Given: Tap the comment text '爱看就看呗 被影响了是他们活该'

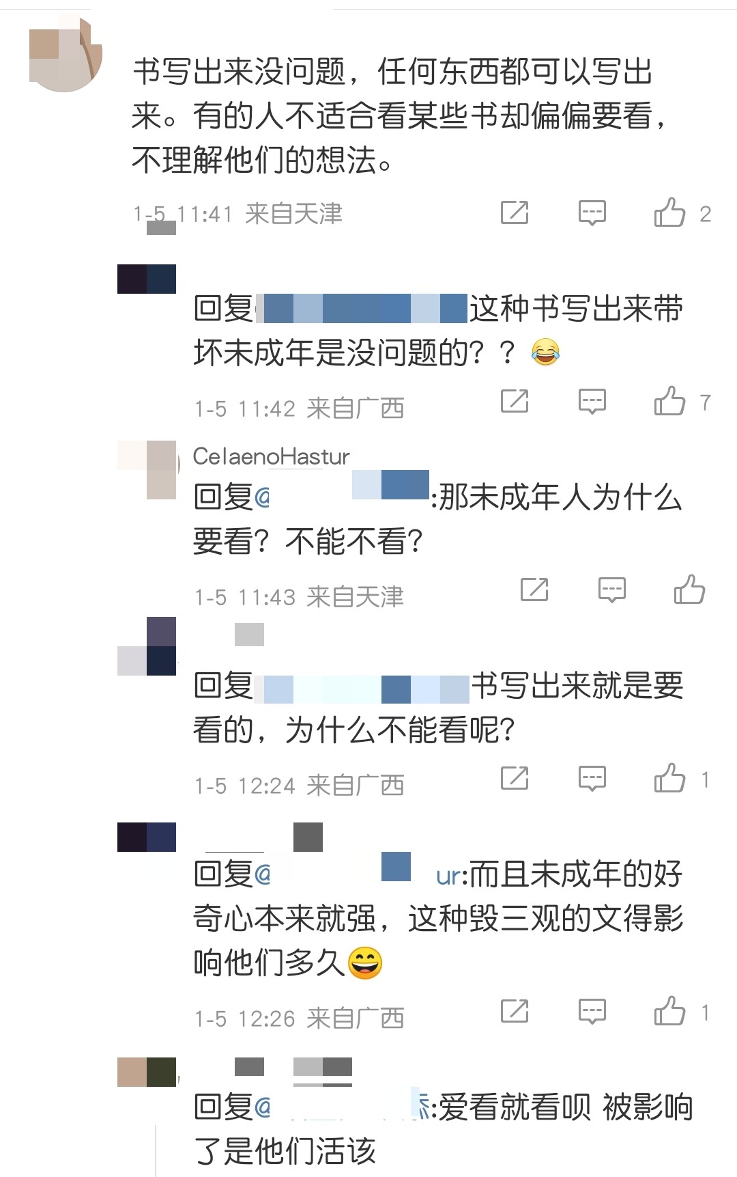Looking at the screenshot, I should tap(444, 1129).
